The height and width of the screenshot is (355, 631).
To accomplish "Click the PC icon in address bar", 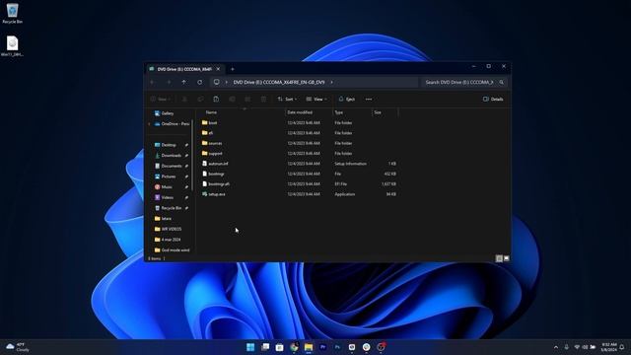I will [217, 82].
